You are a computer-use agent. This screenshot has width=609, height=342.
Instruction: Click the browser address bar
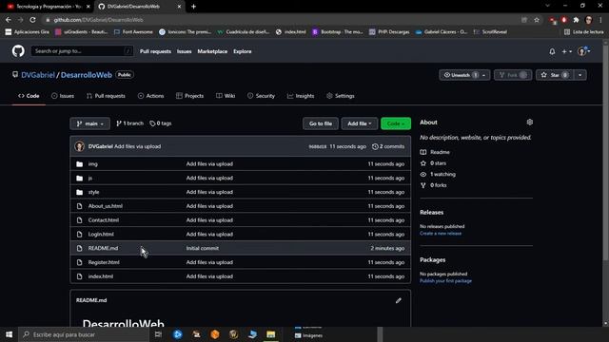pyautogui.click(x=280, y=20)
